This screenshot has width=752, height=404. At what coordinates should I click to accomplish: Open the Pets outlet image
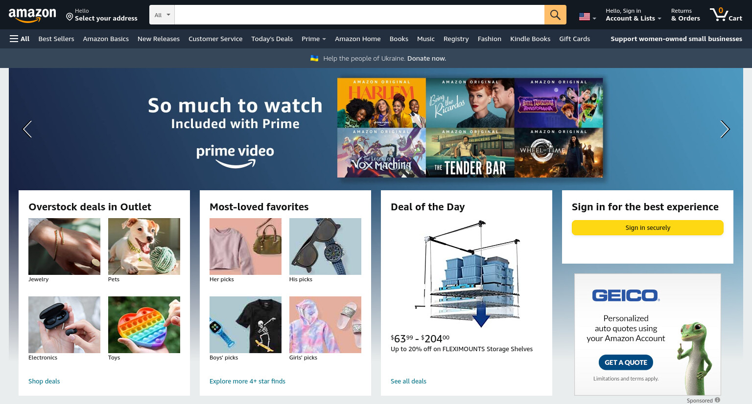tap(144, 247)
